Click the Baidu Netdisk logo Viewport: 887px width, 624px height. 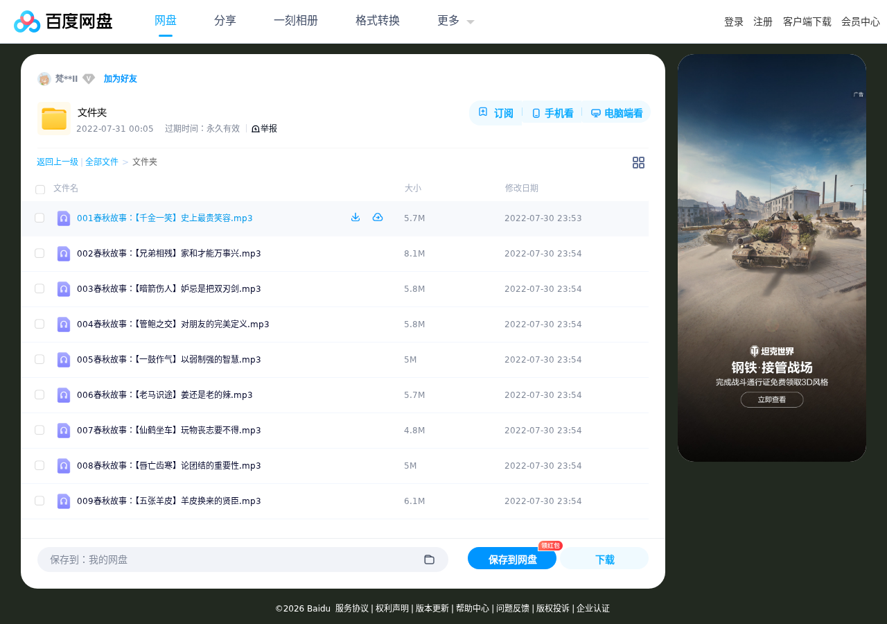pyautogui.click(x=63, y=21)
